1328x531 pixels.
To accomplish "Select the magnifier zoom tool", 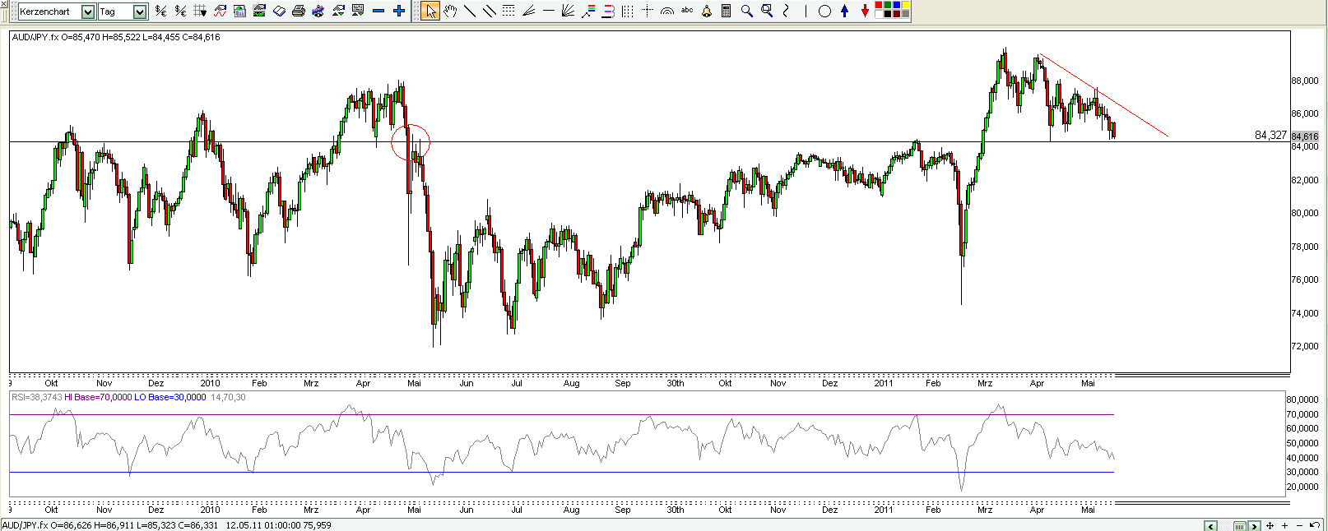I will (746, 12).
